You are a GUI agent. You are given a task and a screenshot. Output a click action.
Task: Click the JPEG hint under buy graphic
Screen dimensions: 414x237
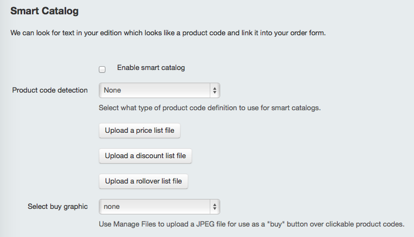click(x=252, y=224)
